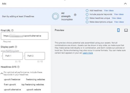Open the Learn more link

point(88,53)
